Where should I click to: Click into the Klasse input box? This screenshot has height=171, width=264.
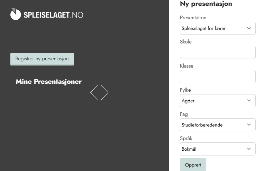point(218,77)
